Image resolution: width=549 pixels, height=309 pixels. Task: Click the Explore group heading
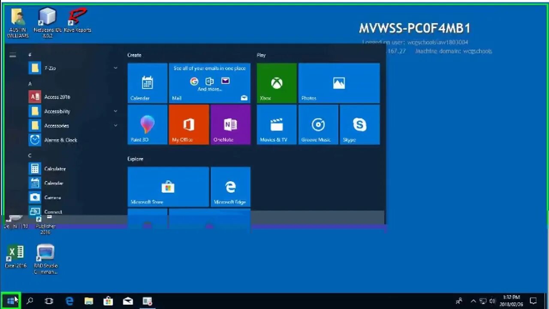[135, 159]
